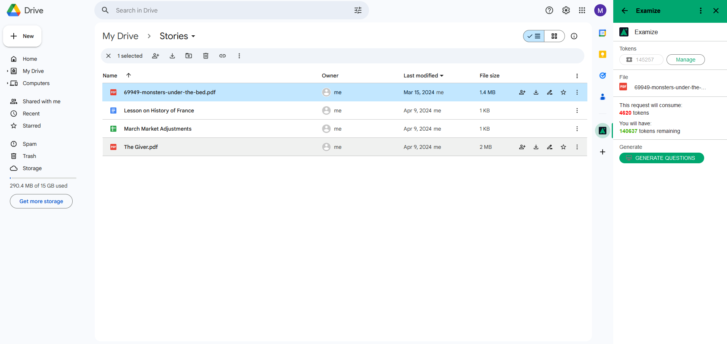
Task: Copy link of selected file
Action: (223, 56)
